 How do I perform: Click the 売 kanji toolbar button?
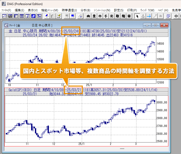111,16
